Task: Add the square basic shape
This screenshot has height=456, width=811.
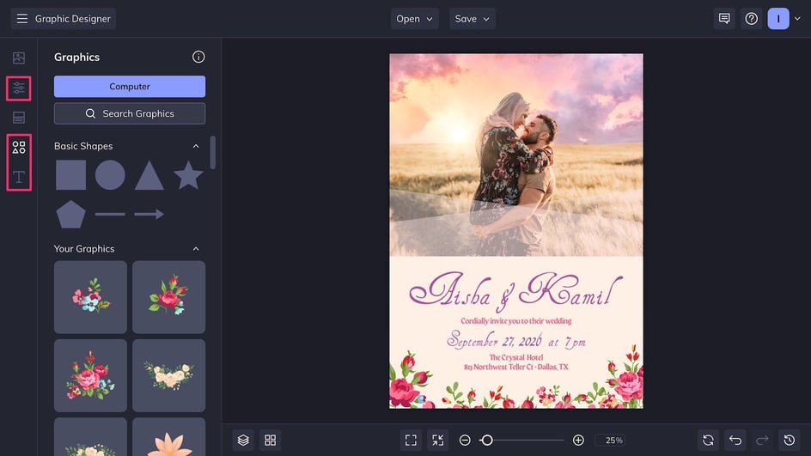Action: tap(70, 174)
